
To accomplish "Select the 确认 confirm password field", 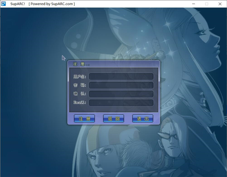I will tap(121, 94).
